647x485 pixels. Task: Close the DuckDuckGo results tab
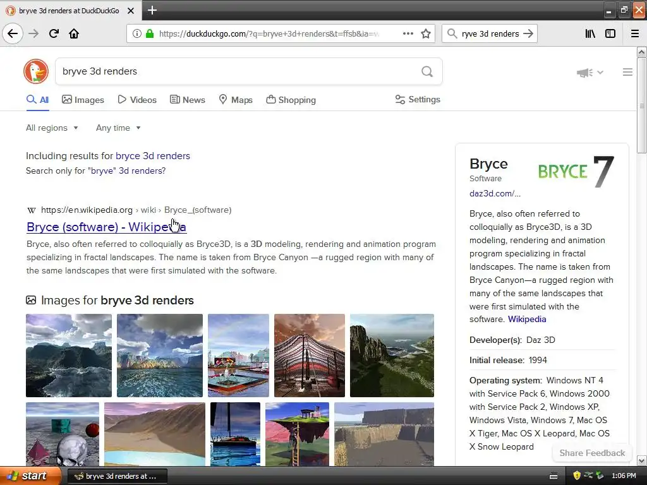coord(130,11)
